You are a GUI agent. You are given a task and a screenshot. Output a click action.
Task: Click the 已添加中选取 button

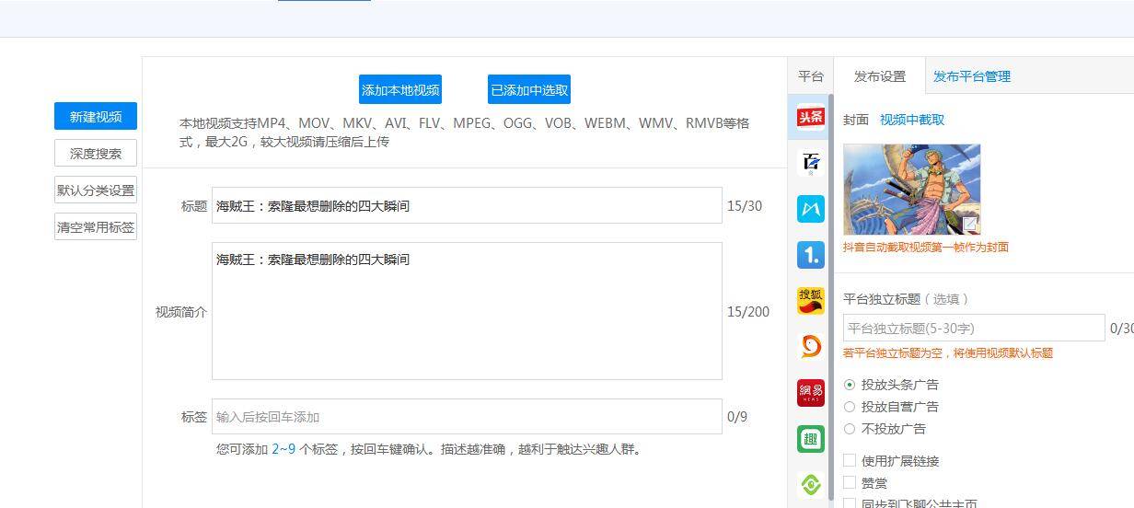529,90
